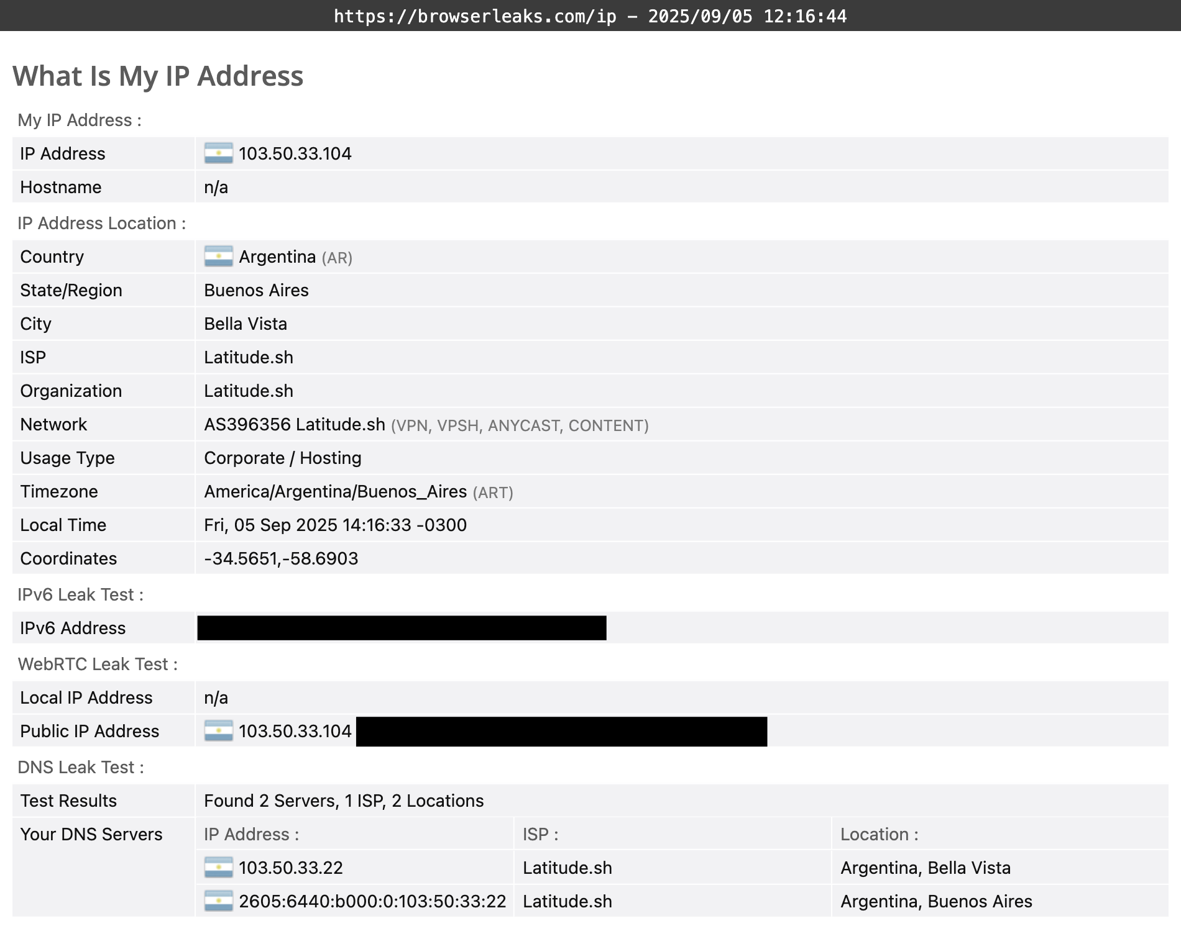Click the Usage Type row label
The height and width of the screenshot is (926, 1181).
point(67,458)
